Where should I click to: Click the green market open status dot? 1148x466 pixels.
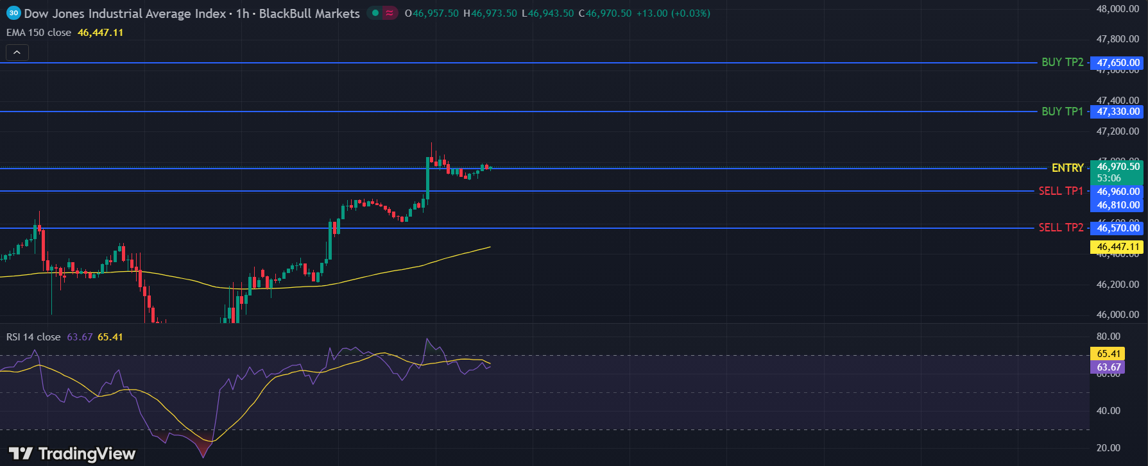coord(375,13)
